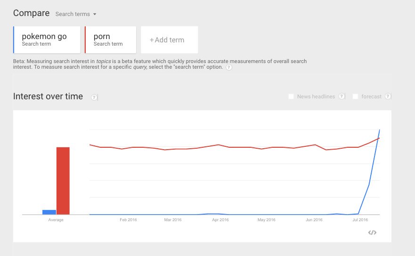Click help icon next to forecast
Screen dimensions: 415x256
[x=388, y=96]
